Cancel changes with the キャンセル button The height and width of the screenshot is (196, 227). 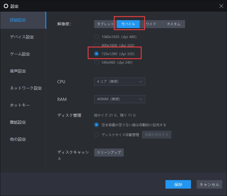coord(209,184)
